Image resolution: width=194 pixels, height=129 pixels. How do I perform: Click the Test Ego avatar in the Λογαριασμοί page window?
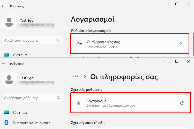tap(9, 22)
